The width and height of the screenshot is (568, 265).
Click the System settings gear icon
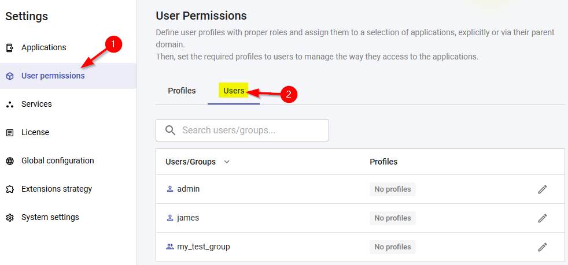[x=10, y=218]
